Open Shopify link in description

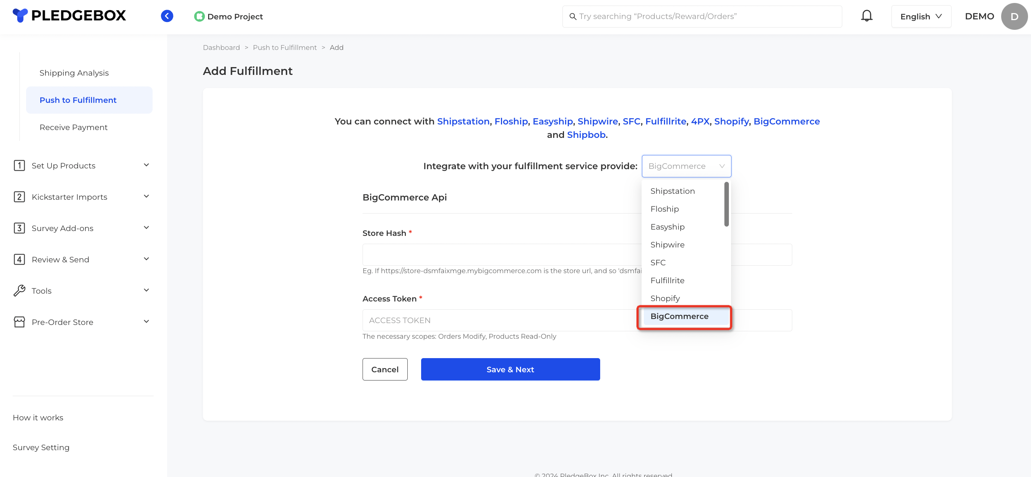pyautogui.click(x=731, y=121)
